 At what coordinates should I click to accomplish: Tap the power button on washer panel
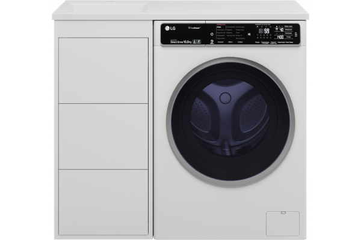pos(212,34)
